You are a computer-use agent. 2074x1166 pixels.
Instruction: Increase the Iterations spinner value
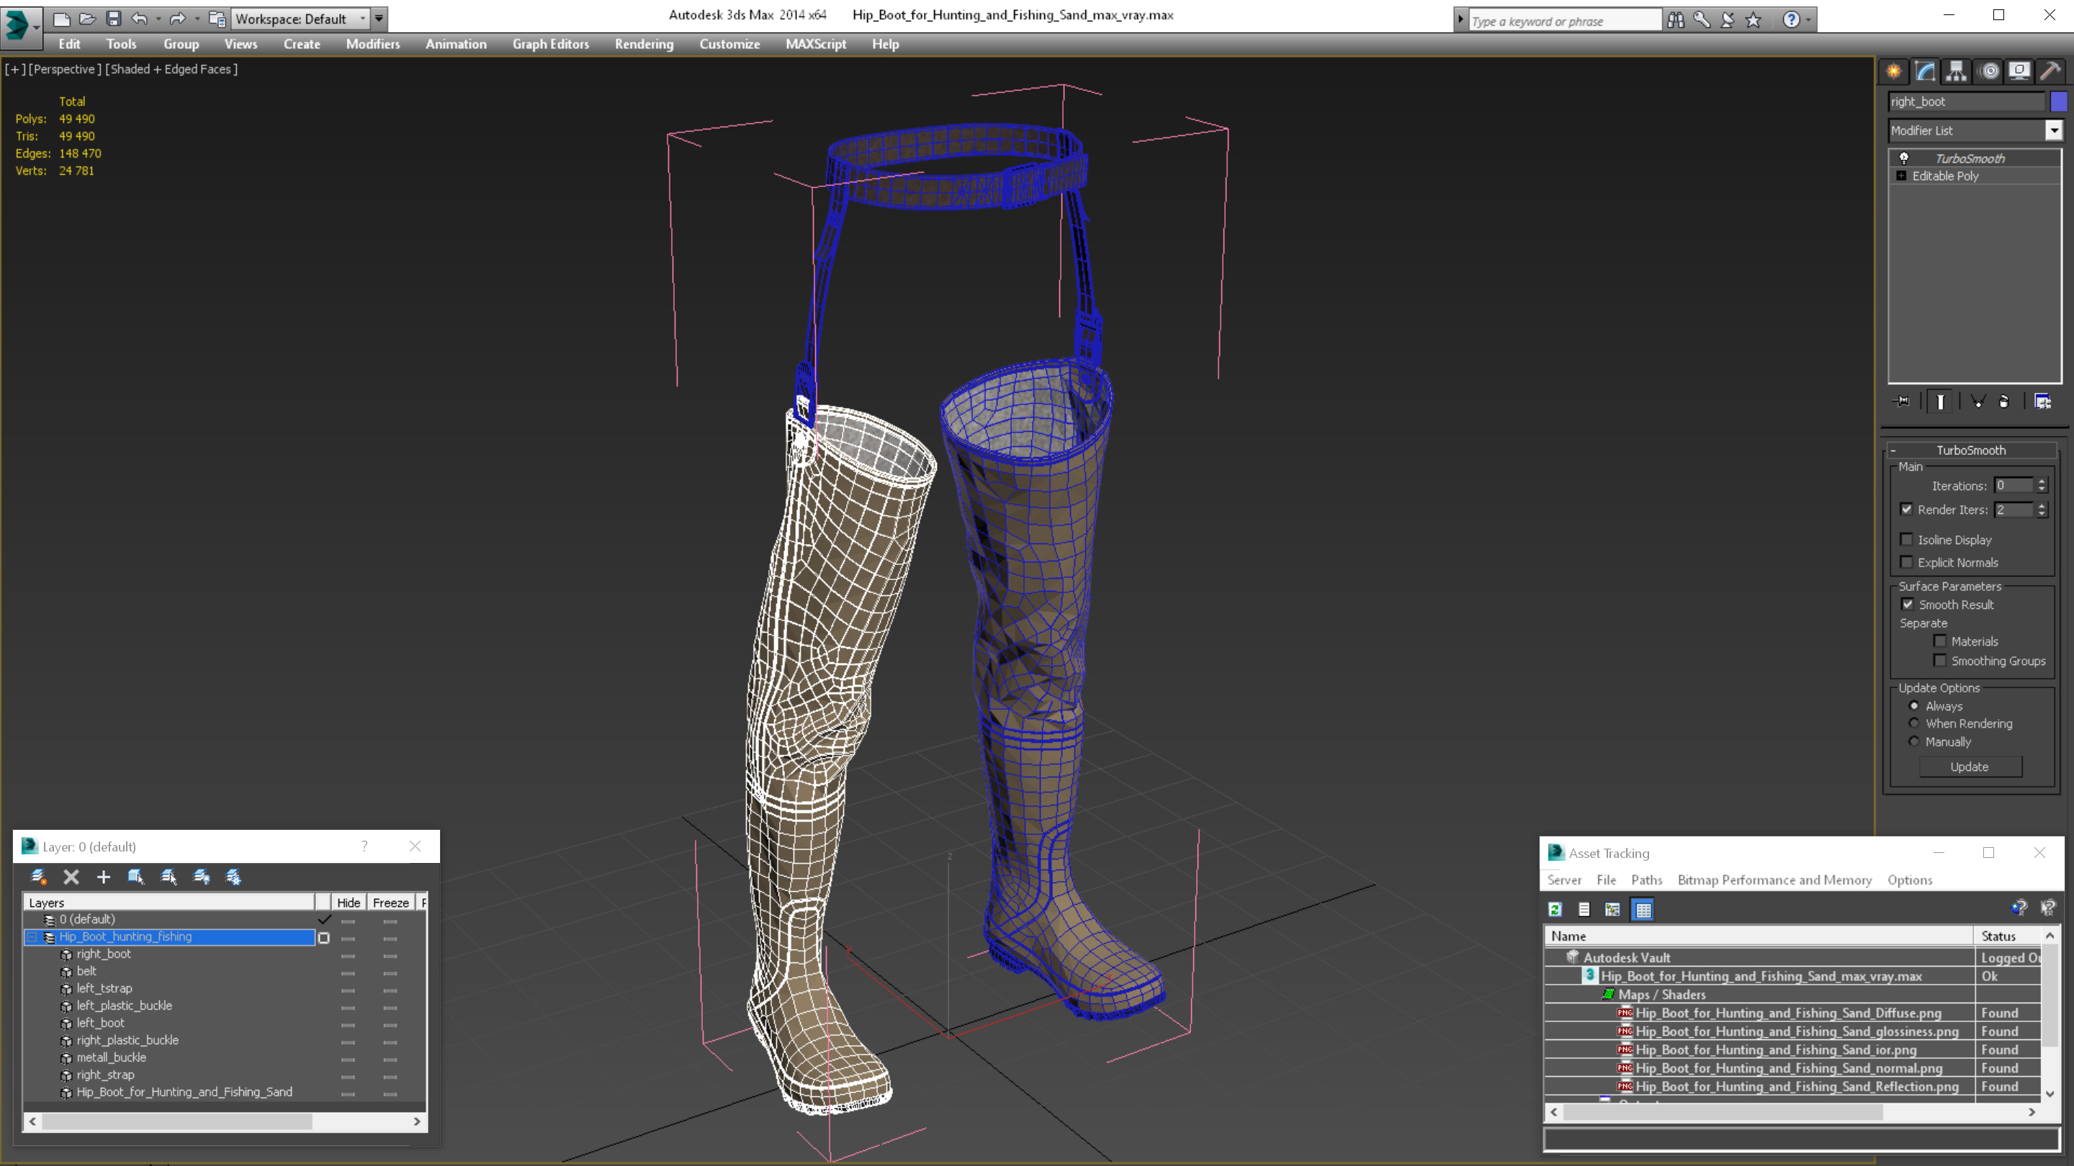click(x=2041, y=482)
